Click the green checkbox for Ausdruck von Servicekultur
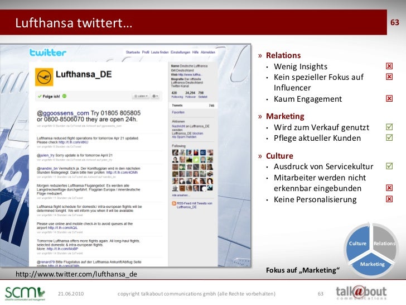406x305 pixels. (x=389, y=166)
